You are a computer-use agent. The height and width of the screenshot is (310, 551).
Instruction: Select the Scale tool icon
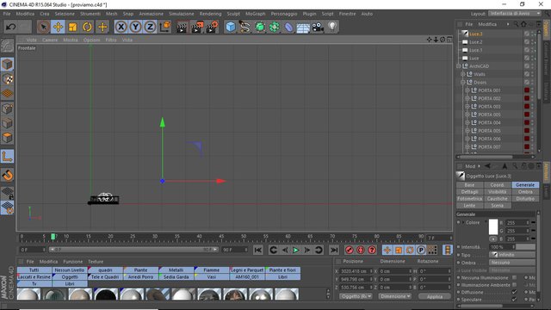pos(72,27)
